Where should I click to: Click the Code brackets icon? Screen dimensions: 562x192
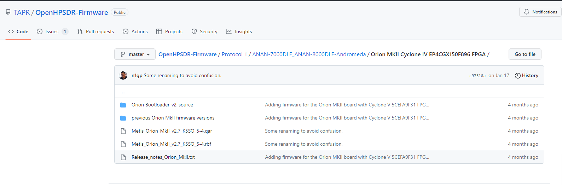tap(11, 31)
